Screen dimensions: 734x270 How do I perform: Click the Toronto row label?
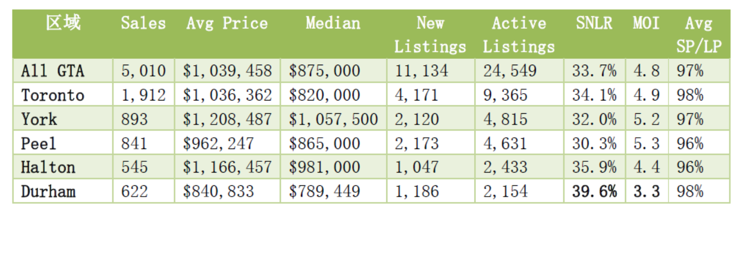[53, 95]
